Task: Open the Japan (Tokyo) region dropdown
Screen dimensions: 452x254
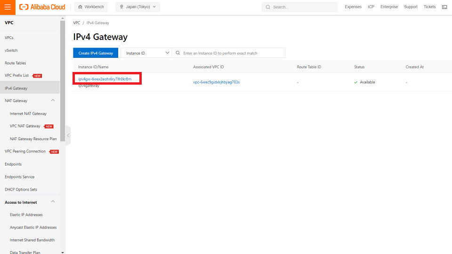Action: [137, 7]
